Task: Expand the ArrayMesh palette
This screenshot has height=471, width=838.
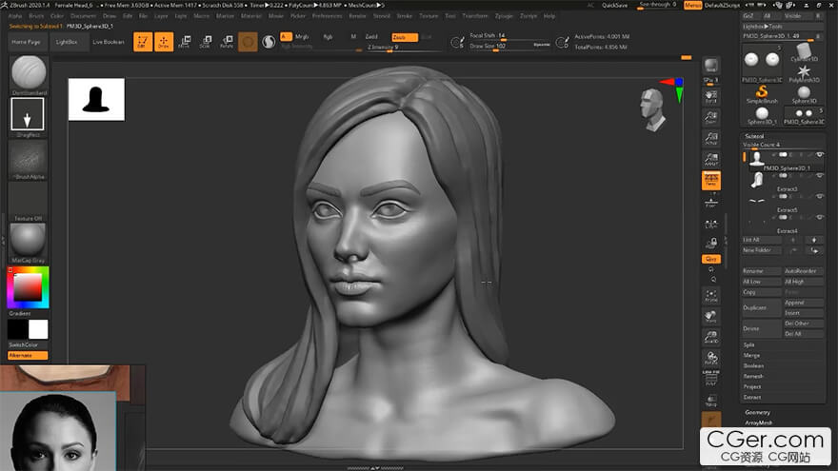Action: point(758,422)
